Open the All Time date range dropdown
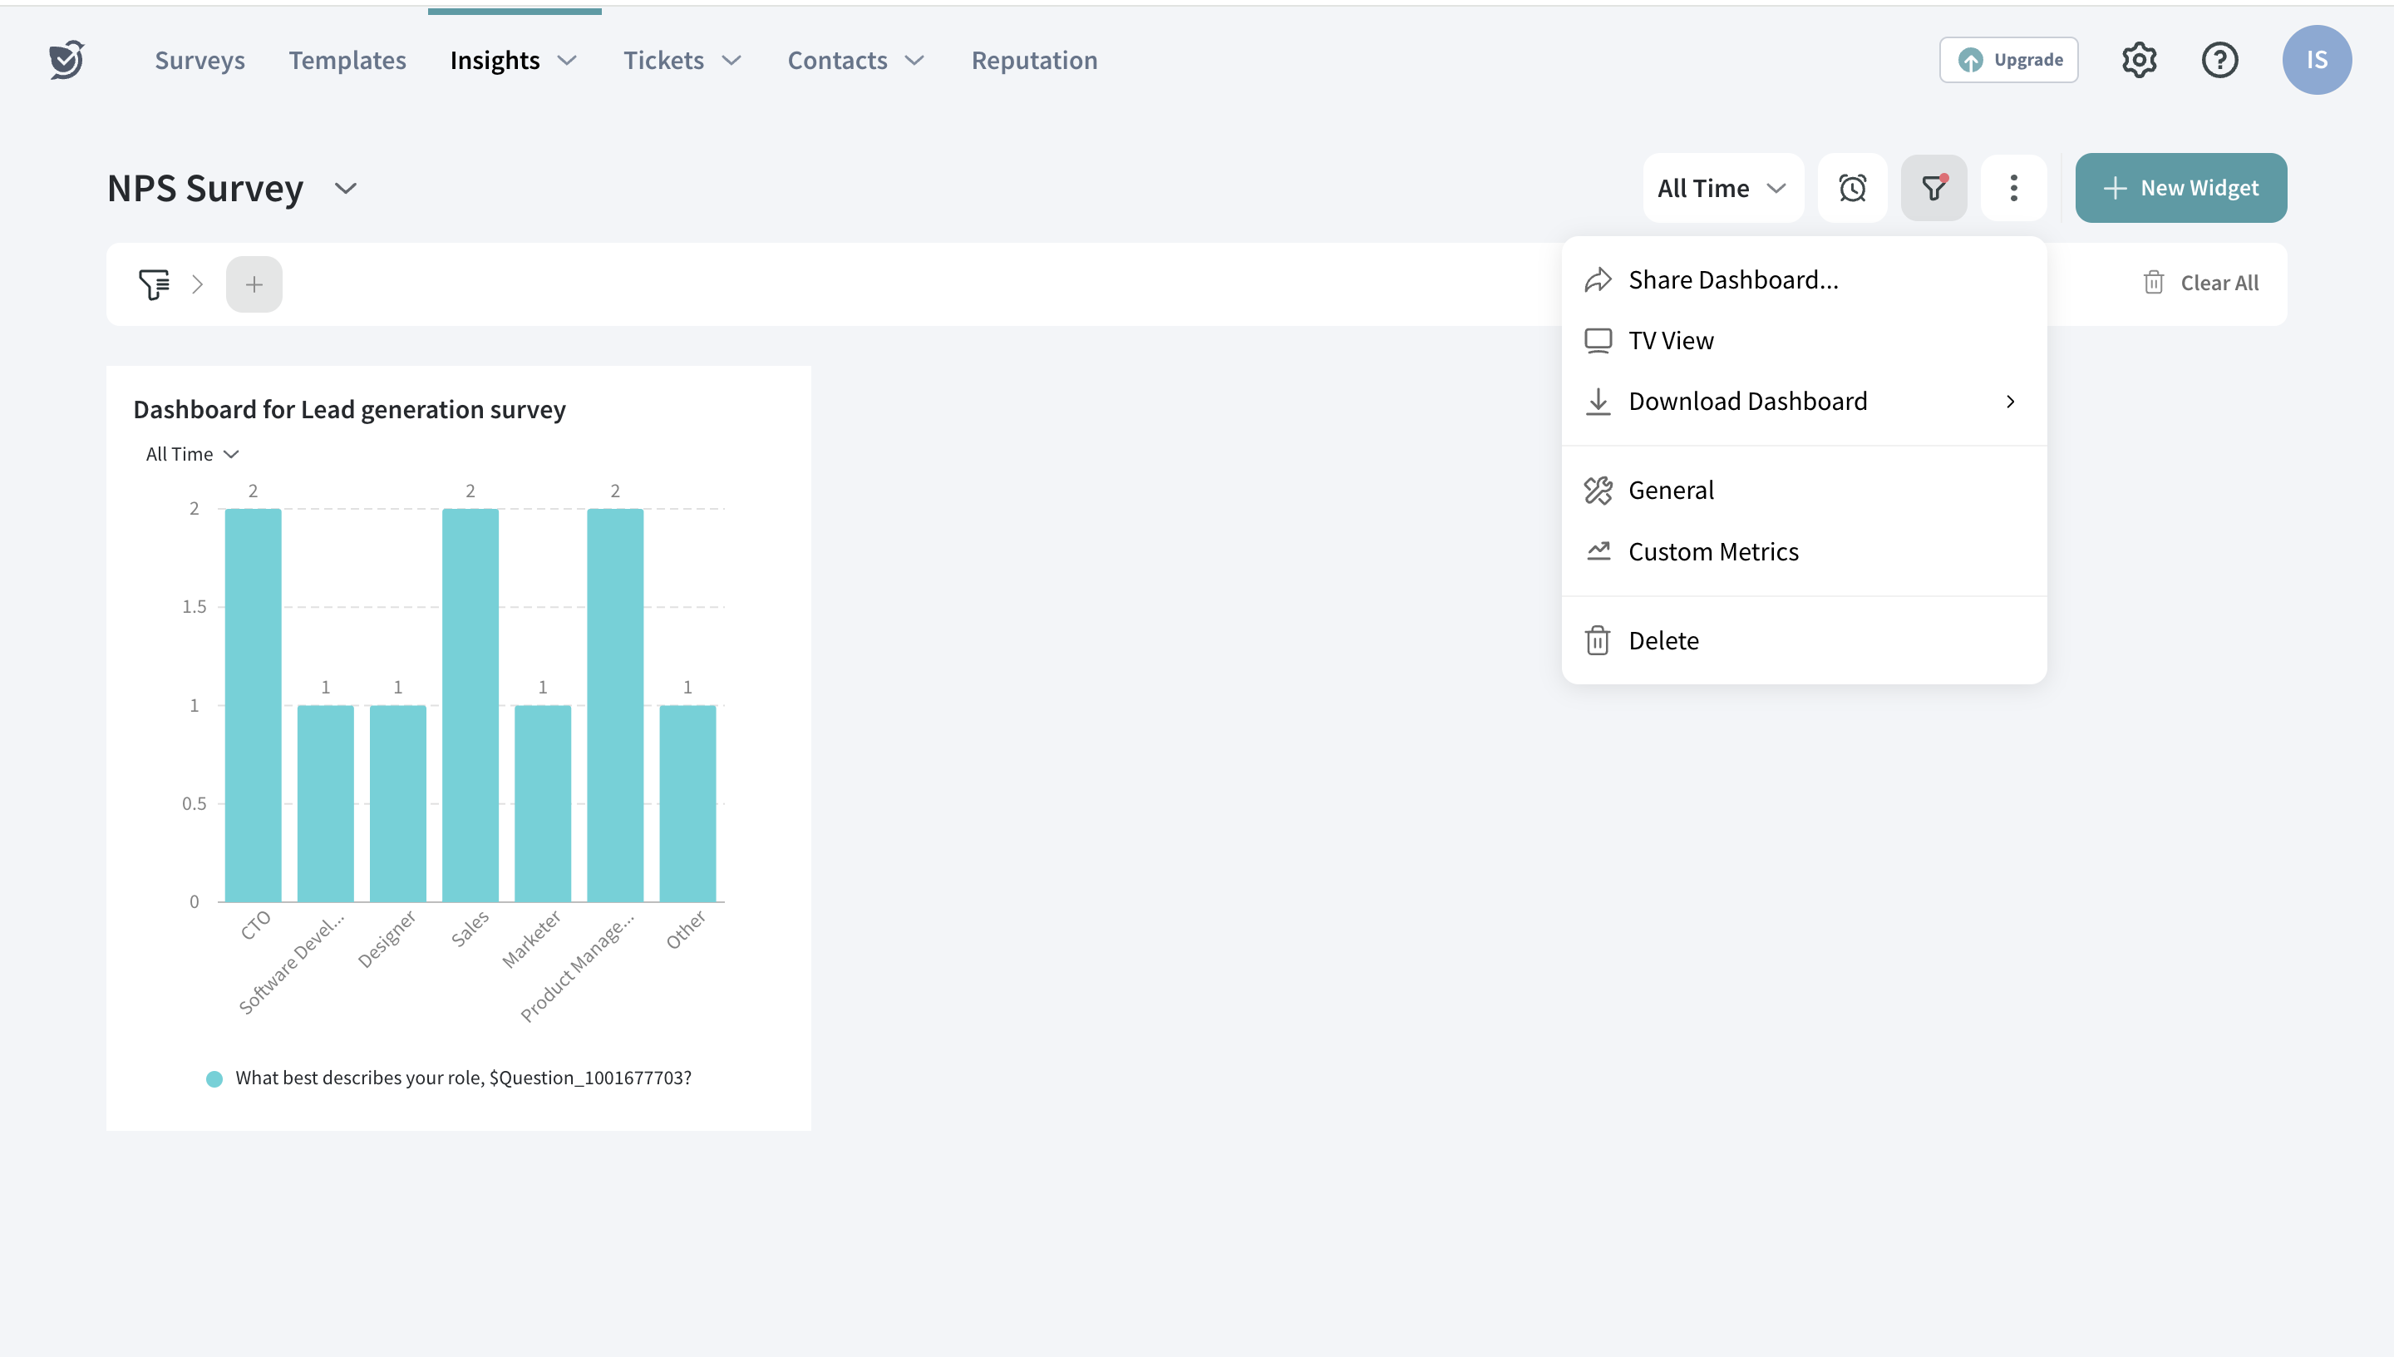 pos(1722,188)
